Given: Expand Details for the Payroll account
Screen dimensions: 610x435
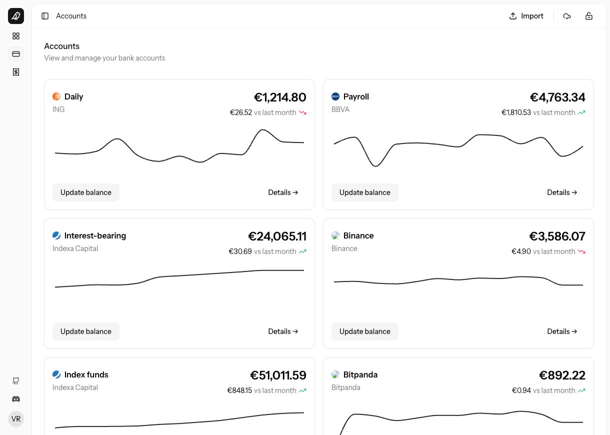Looking at the screenshot, I should coord(562,192).
